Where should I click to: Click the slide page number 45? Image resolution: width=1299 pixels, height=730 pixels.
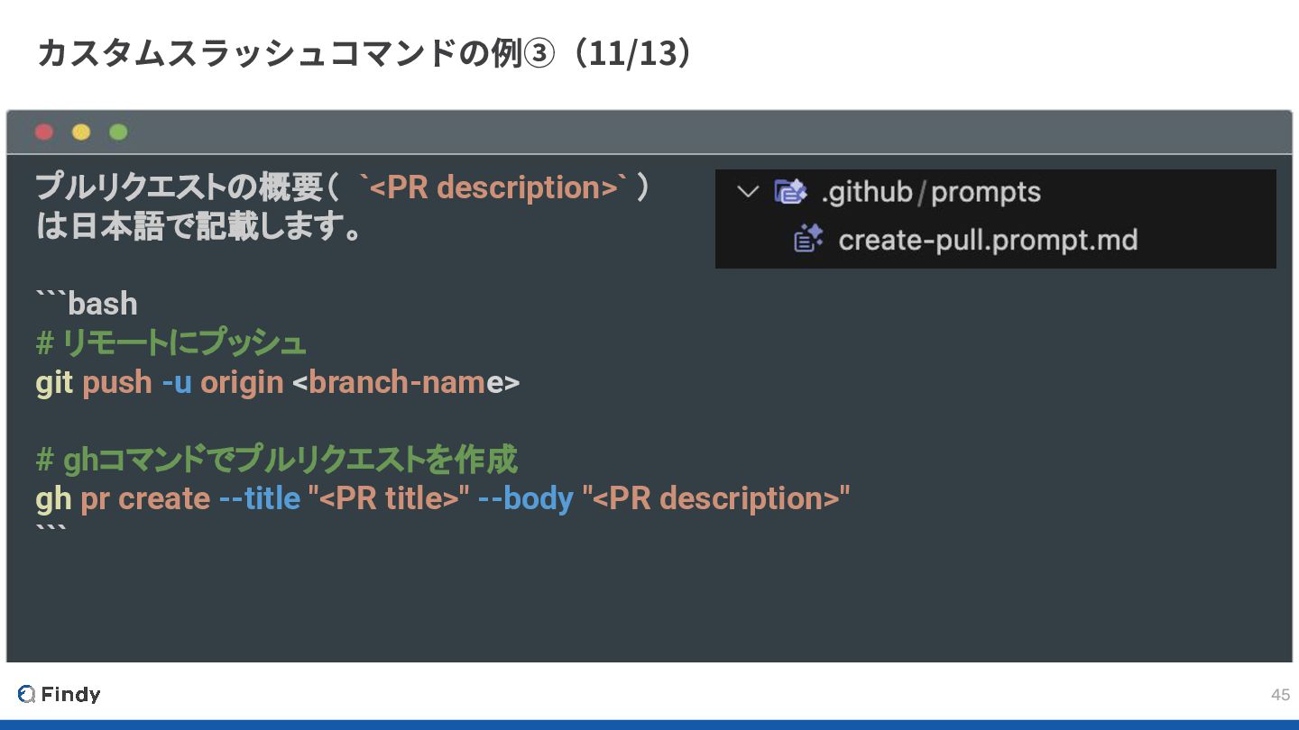[1280, 694]
